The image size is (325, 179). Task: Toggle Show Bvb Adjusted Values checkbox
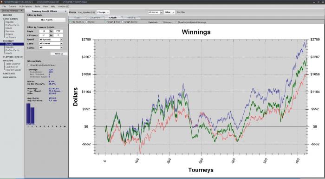click(x=29, y=65)
